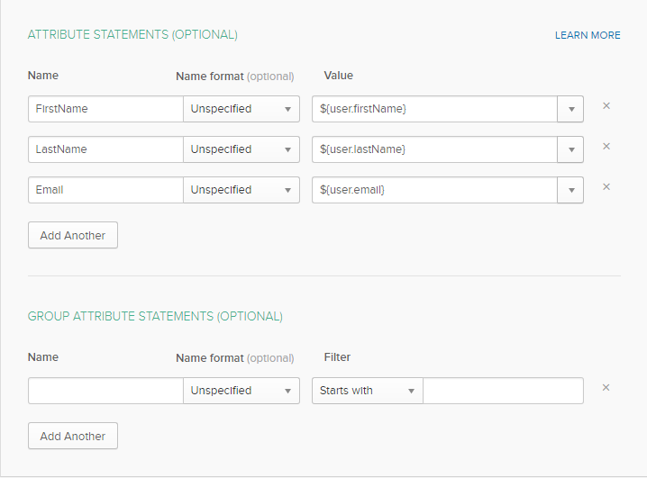
Task: Remove the LastName attribute row
Action: tap(606, 147)
